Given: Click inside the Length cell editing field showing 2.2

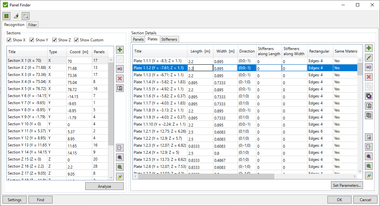Looking at the screenshot, I should click(x=200, y=68).
